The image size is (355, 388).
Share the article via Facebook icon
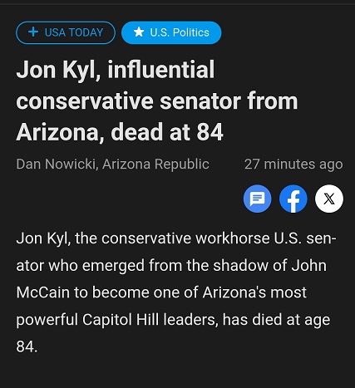point(293,199)
